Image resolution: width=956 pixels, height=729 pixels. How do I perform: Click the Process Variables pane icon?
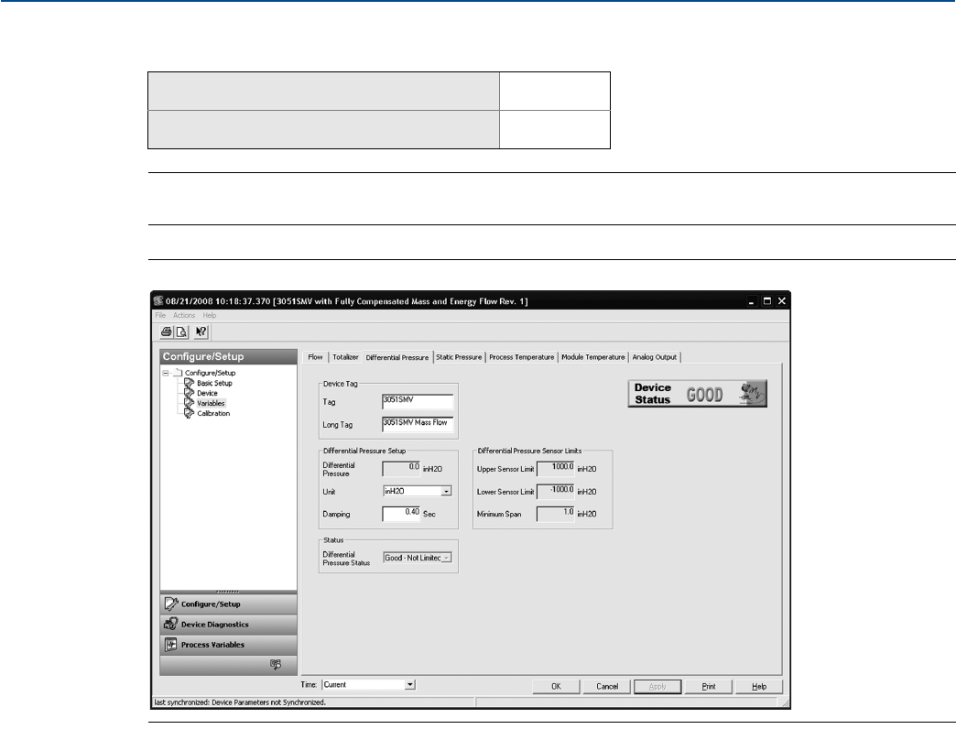point(171,644)
